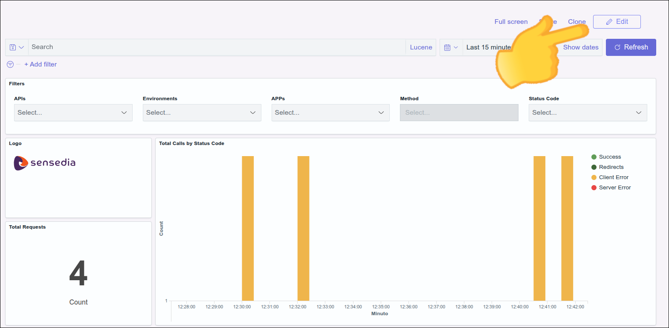This screenshot has width=669, height=328.
Task: Toggle Client Error series in legend
Action: coord(614,177)
